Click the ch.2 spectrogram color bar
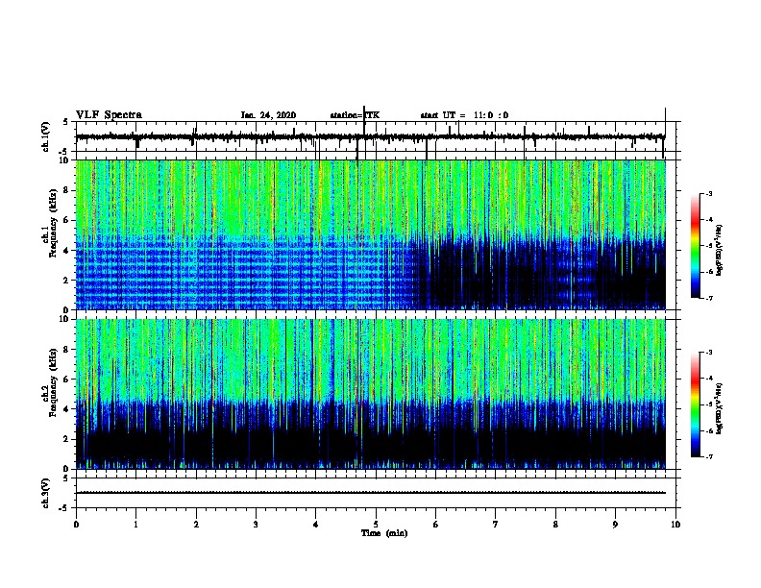The image size is (761, 588). (696, 404)
